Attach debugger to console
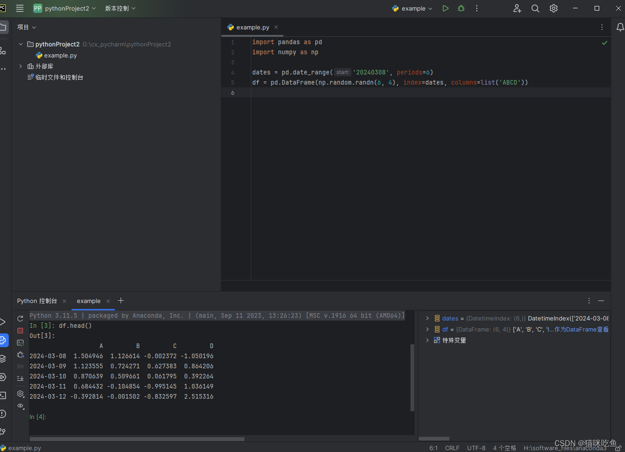The width and height of the screenshot is (625, 452). click(20, 355)
